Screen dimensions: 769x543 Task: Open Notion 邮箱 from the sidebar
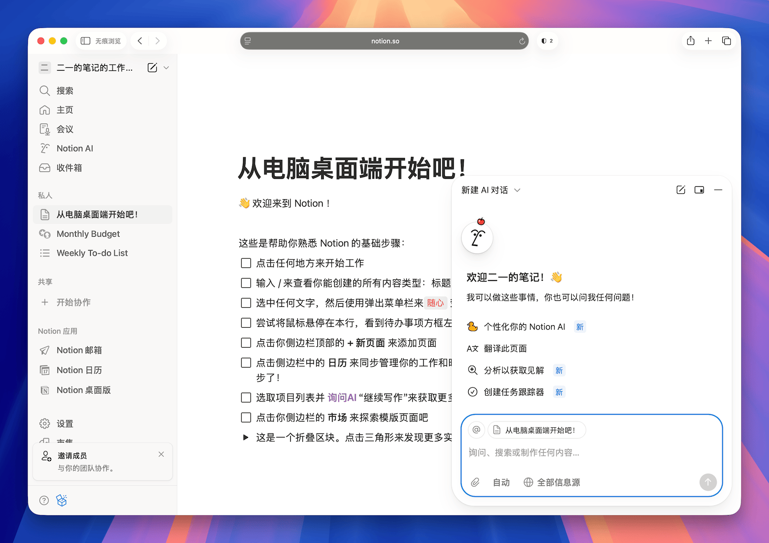pos(78,350)
